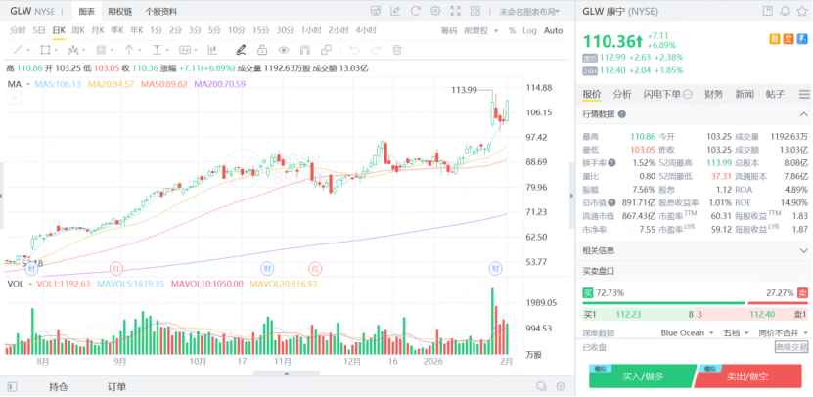This screenshot has width=813, height=397.
Task: Add GLW to watchlist with star icon
Action: [x=802, y=11]
